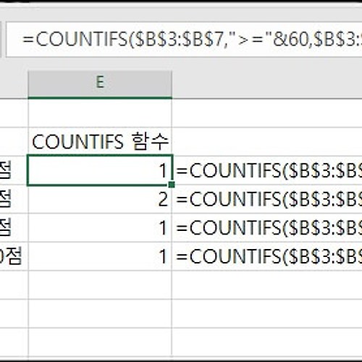Select the column header right of column E

click(x=267, y=84)
